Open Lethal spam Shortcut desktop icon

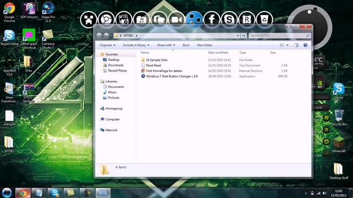29,39
